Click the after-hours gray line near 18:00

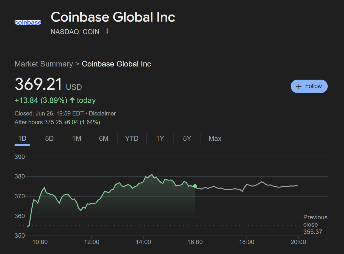click(247, 185)
